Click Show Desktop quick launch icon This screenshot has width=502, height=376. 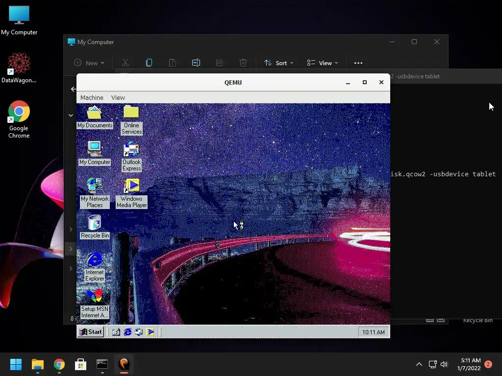[x=116, y=332]
